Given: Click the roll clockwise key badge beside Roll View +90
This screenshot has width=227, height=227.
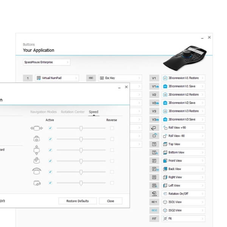Looking at the screenshot, I should pos(154,128).
